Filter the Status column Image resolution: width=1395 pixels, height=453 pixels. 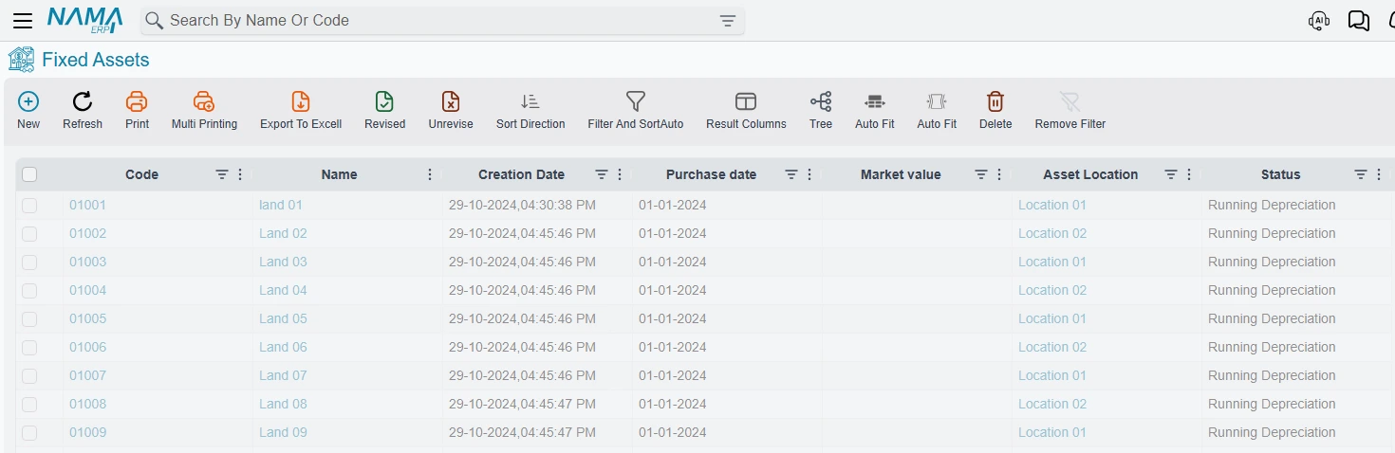1361,174
